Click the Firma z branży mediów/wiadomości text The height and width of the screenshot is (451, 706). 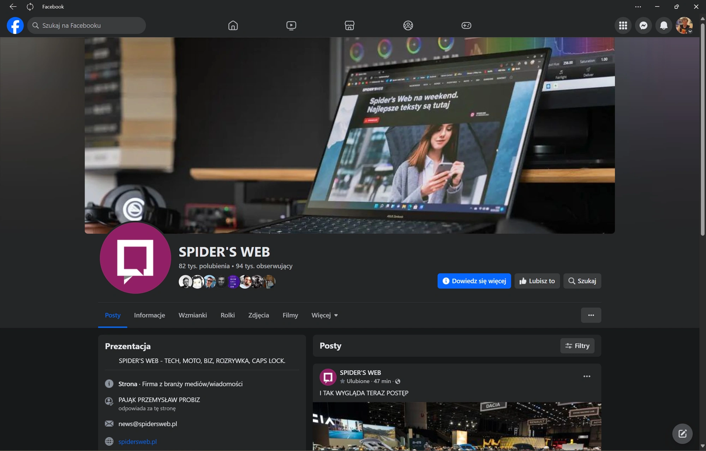click(x=192, y=384)
